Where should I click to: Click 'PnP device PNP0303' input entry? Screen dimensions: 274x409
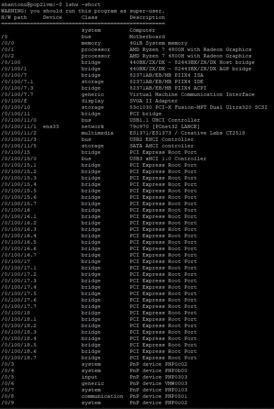(158, 377)
